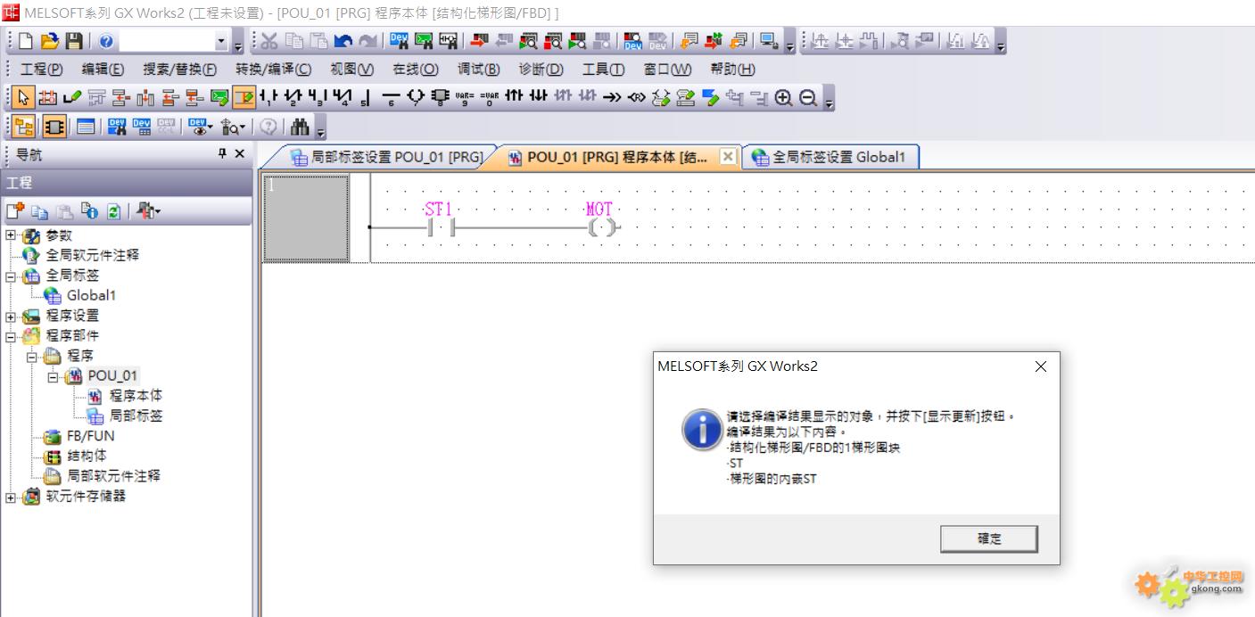Select 程序本体 in the project tree
The width and height of the screenshot is (1255, 617).
136,395
